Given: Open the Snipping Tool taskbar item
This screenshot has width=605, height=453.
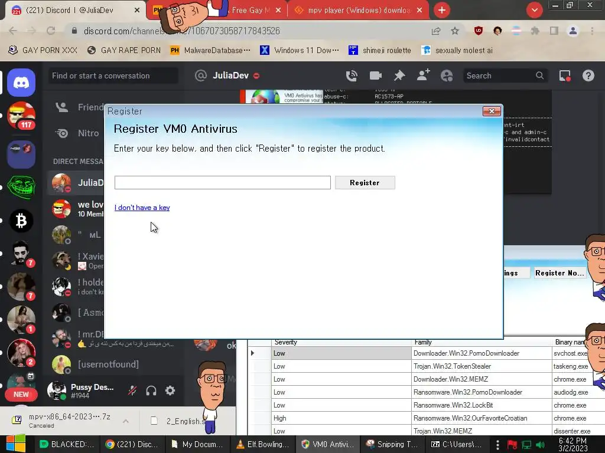Looking at the screenshot, I should tap(393, 445).
